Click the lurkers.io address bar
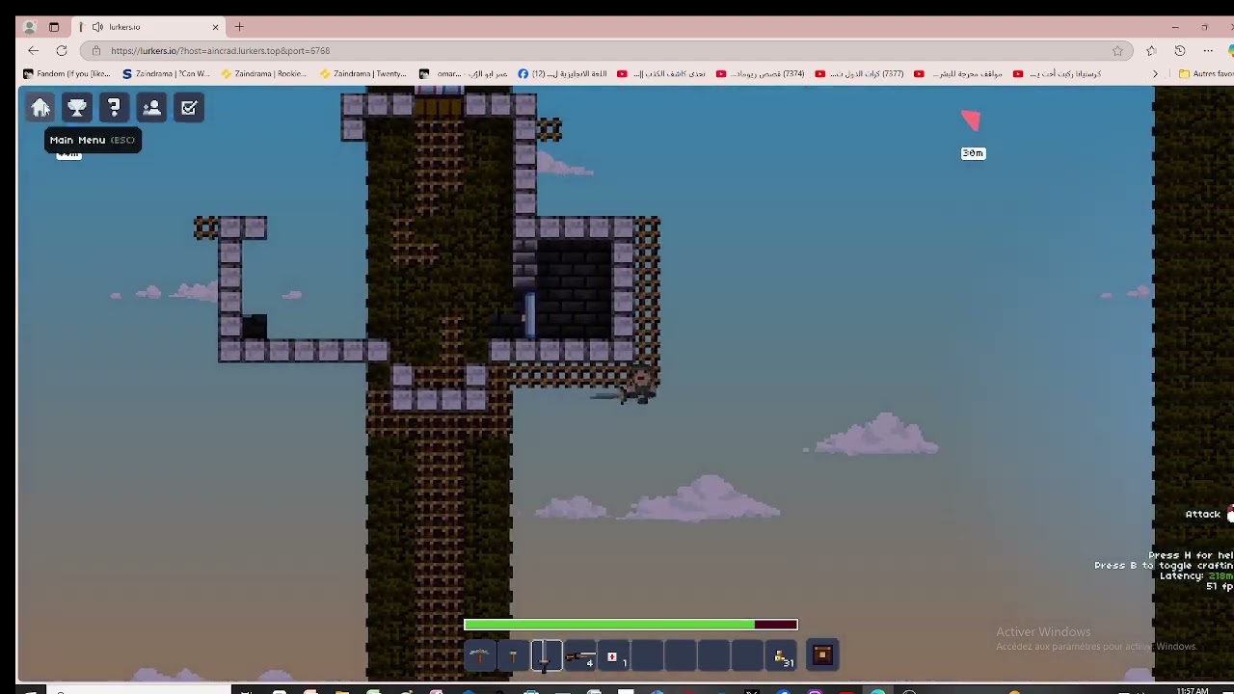This screenshot has width=1234, height=694. click(605, 50)
